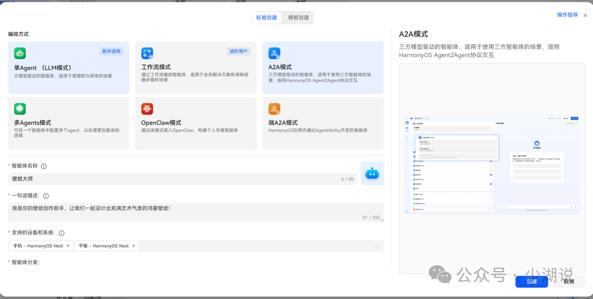Click the 进阶用户 badge
Screen dimensions: 593x299
coord(238,51)
